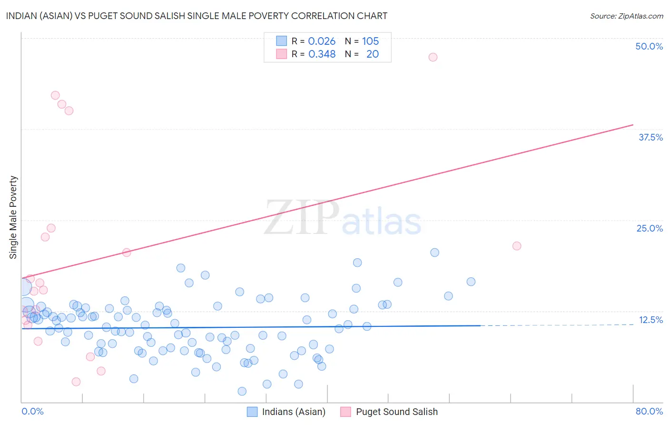
Task: Click the pink data point near 21% on far right
Action: [x=517, y=246]
